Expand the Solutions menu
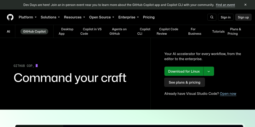255x127 pixels. point(50,17)
